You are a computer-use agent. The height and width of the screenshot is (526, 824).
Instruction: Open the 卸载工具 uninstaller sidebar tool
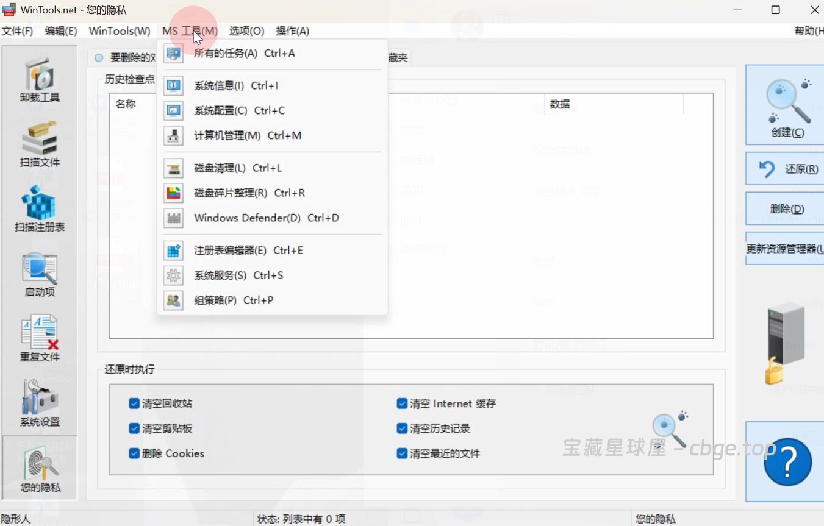[x=40, y=79]
